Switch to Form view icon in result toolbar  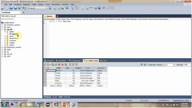click(73, 65)
